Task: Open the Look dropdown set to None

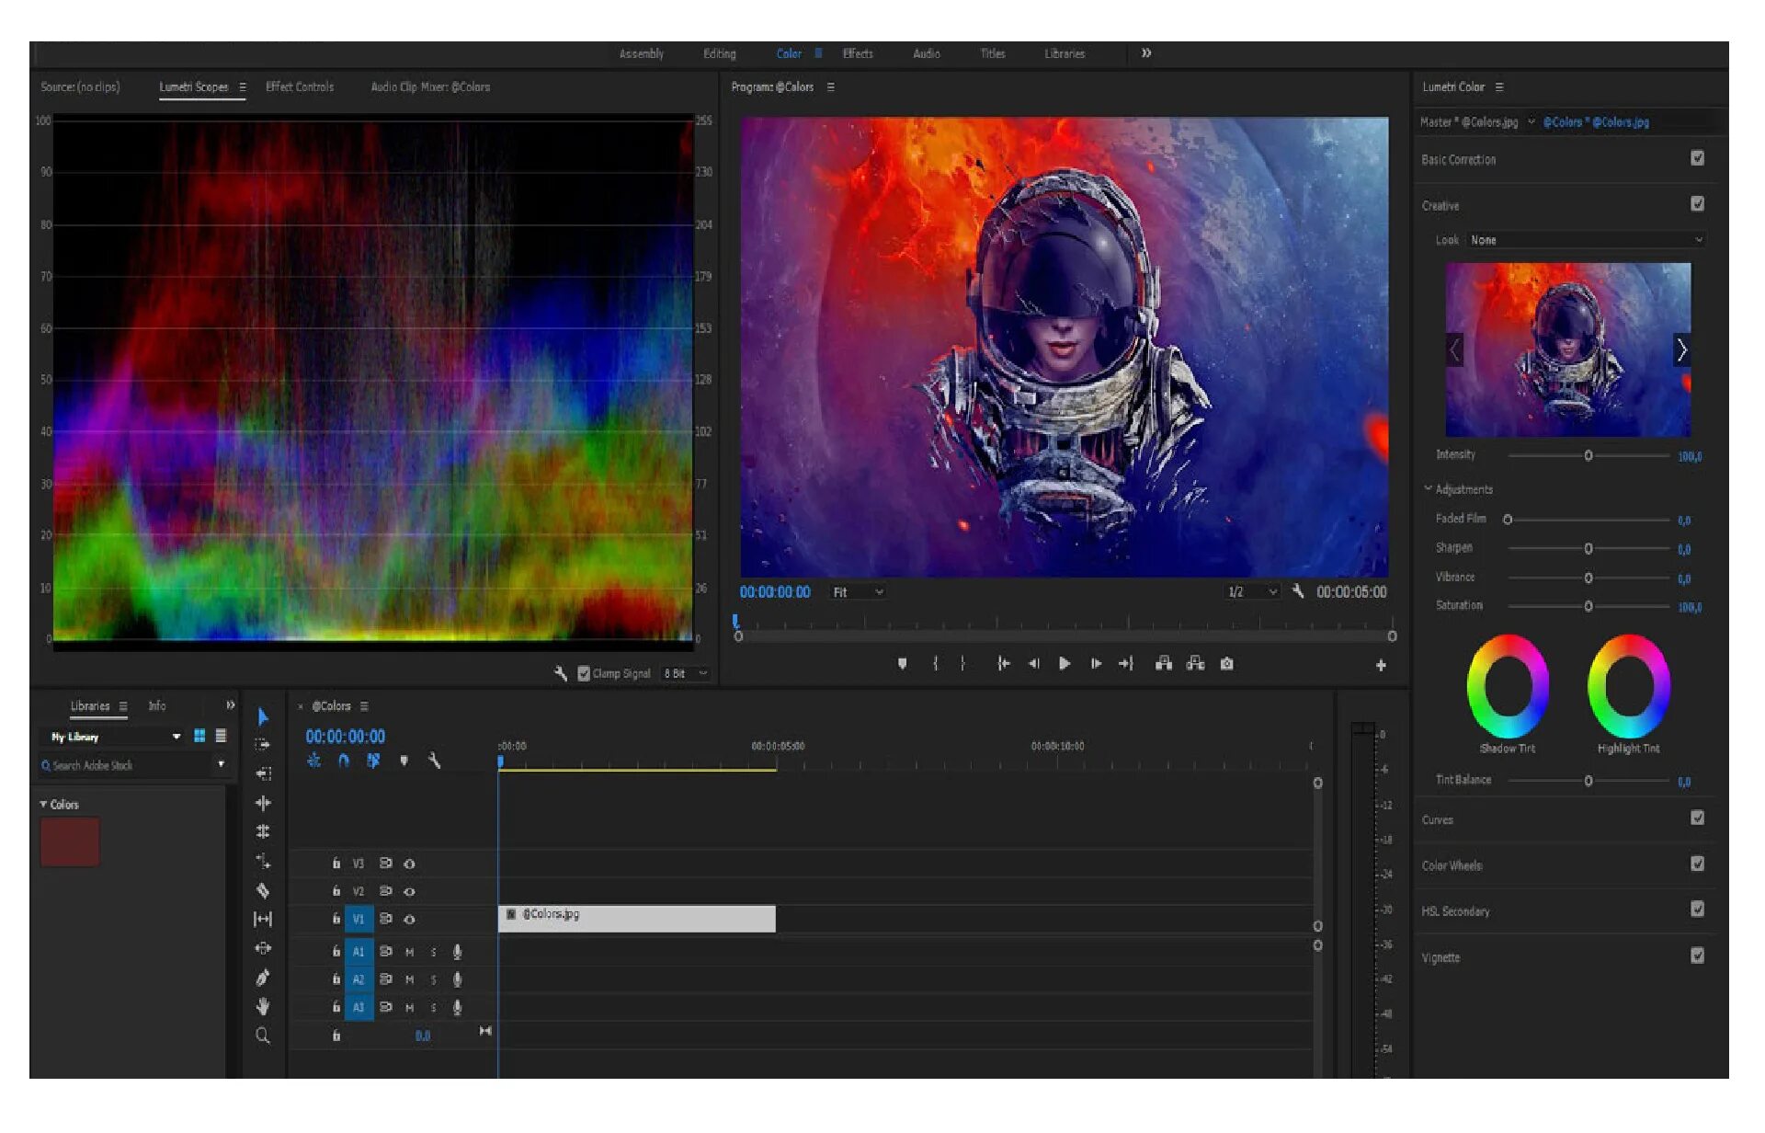Action: click(1587, 240)
